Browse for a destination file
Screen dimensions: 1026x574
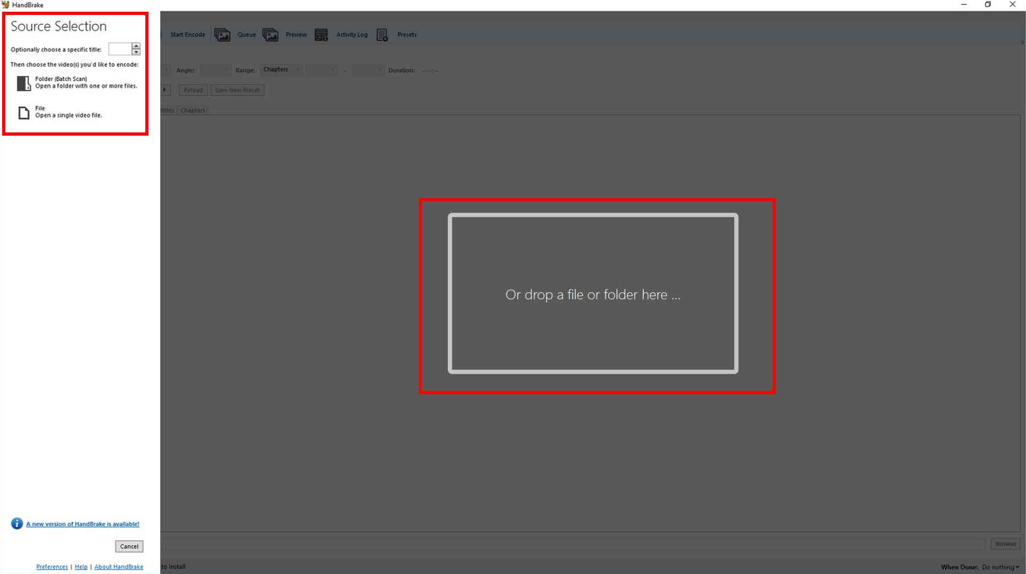click(x=1005, y=544)
